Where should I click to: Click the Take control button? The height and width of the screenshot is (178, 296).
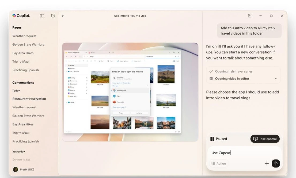pyautogui.click(x=265, y=139)
